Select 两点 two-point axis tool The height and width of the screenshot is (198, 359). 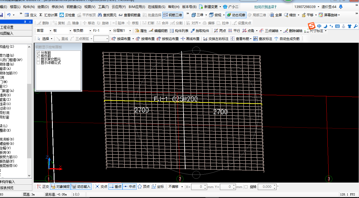click(x=220, y=31)
